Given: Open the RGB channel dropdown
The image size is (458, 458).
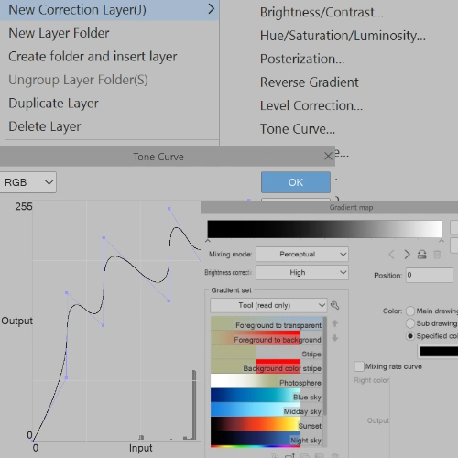Looking at the screenshot, I should [x=27, y=182].
